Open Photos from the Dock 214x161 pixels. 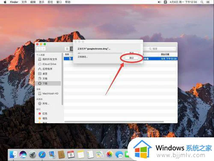[x=110, y=155]
